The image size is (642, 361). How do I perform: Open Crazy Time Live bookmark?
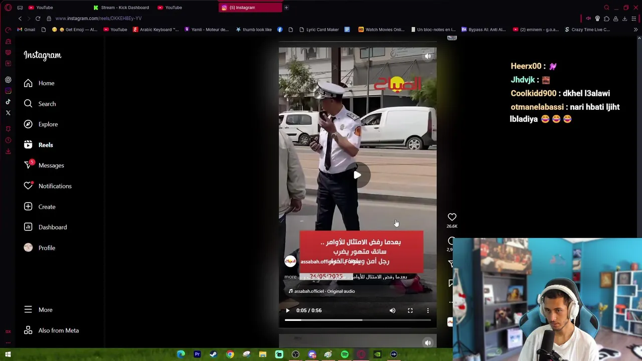tap(587, 30)
